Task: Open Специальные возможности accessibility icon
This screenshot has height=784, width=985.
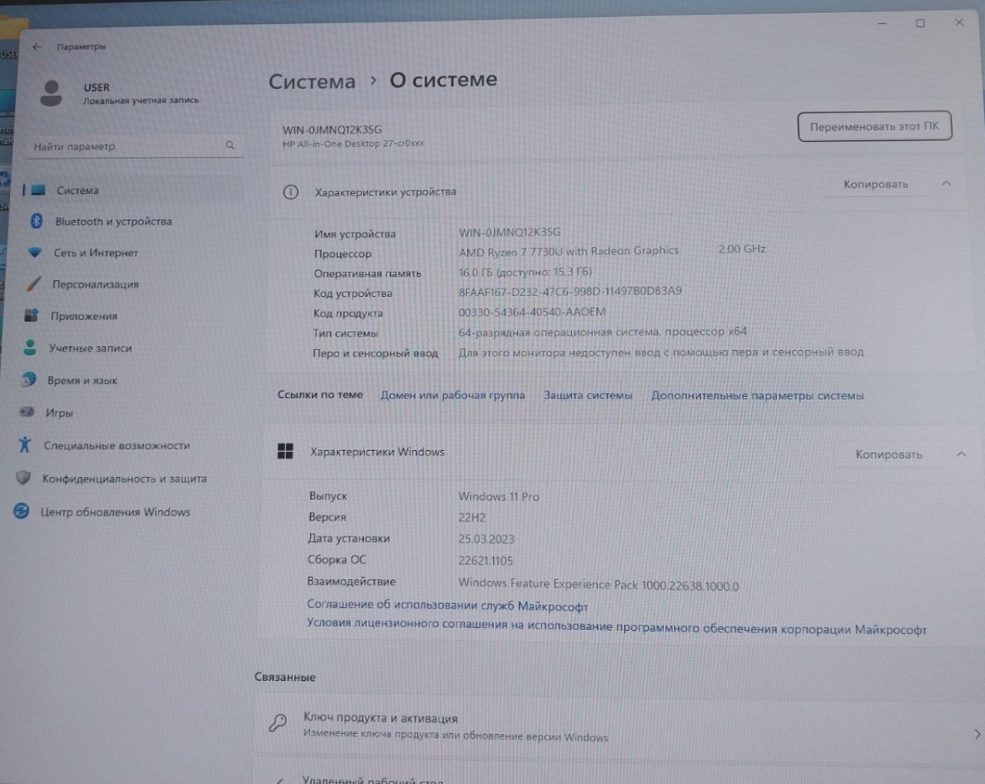Action: click(x=25, y=445)
